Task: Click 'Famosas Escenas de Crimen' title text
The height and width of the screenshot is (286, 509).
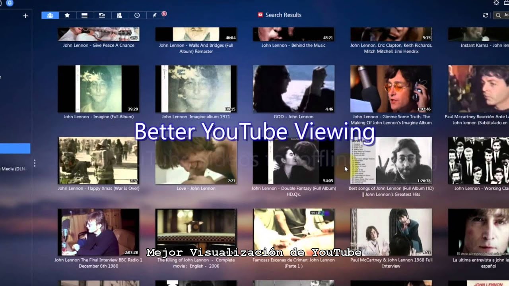Action: [293, 263]
